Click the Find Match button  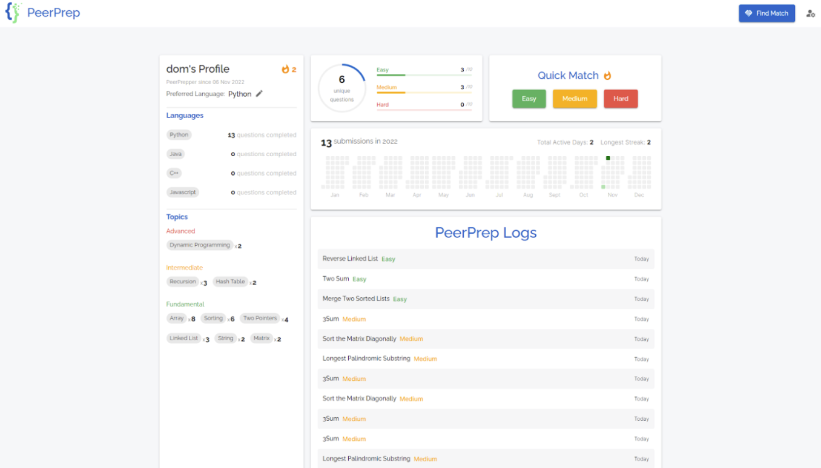767,13
